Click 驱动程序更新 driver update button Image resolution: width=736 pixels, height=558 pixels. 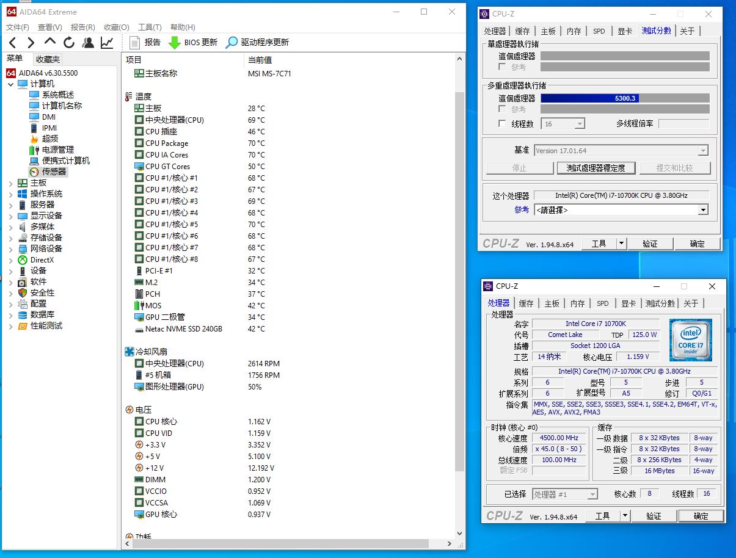[257, 42]
